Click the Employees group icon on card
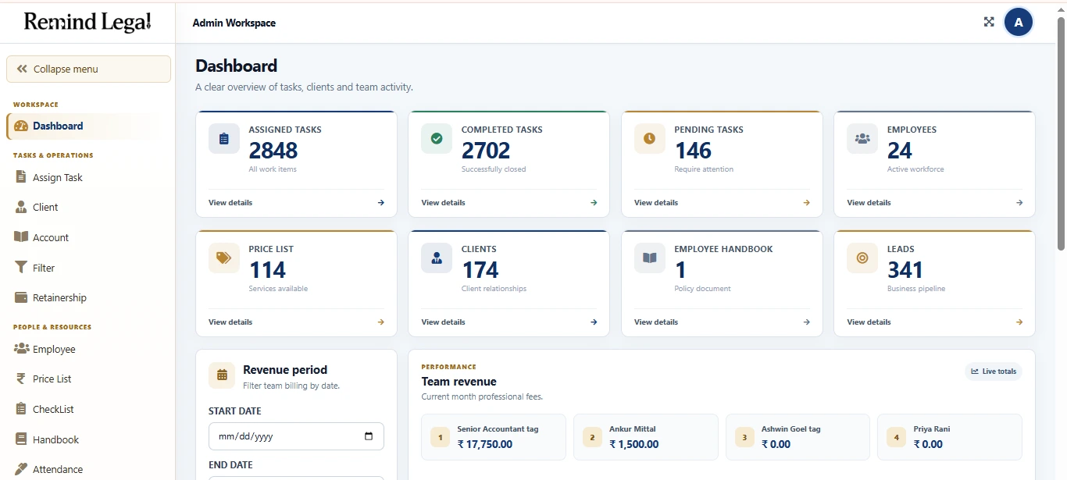Viewport: 1067px width, 480px height. (x=862, y=139)
